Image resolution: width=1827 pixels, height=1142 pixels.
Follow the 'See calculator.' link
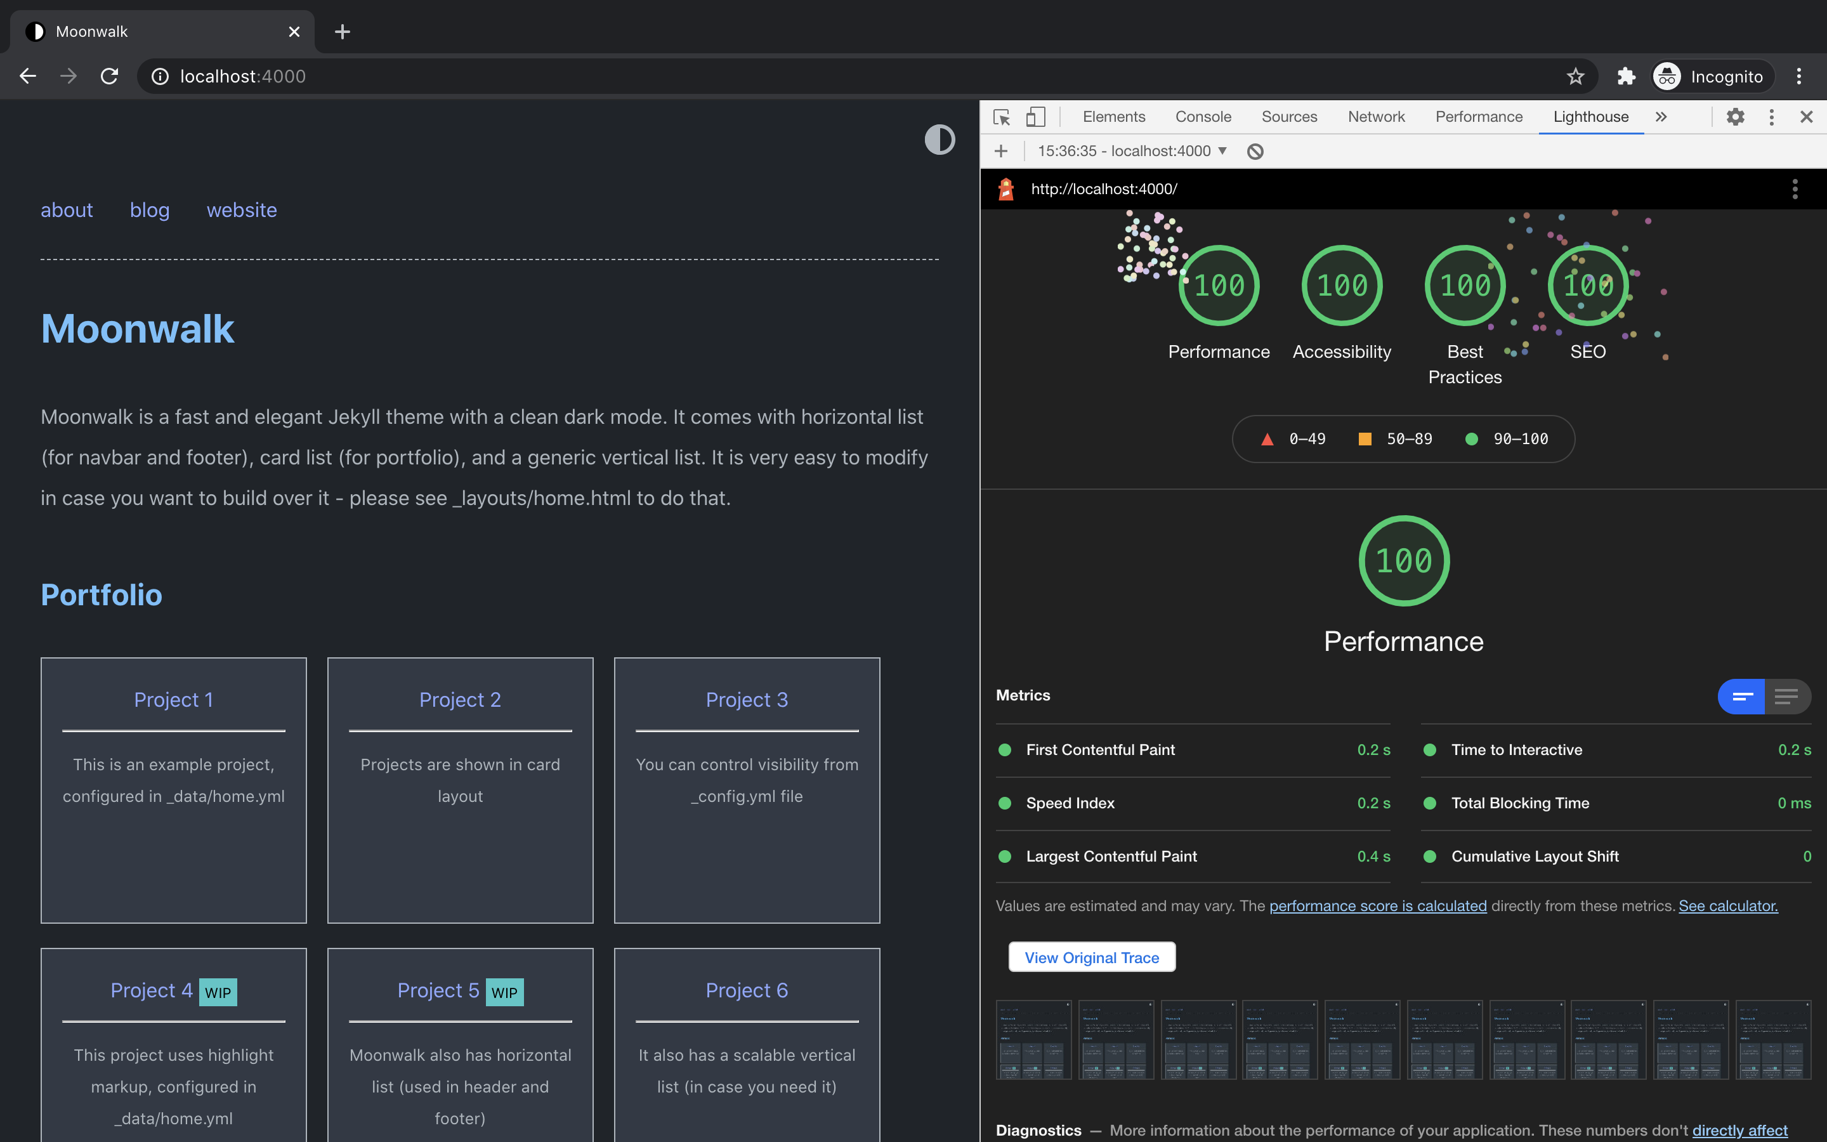pyautogui.click(x=1727, y=905)
